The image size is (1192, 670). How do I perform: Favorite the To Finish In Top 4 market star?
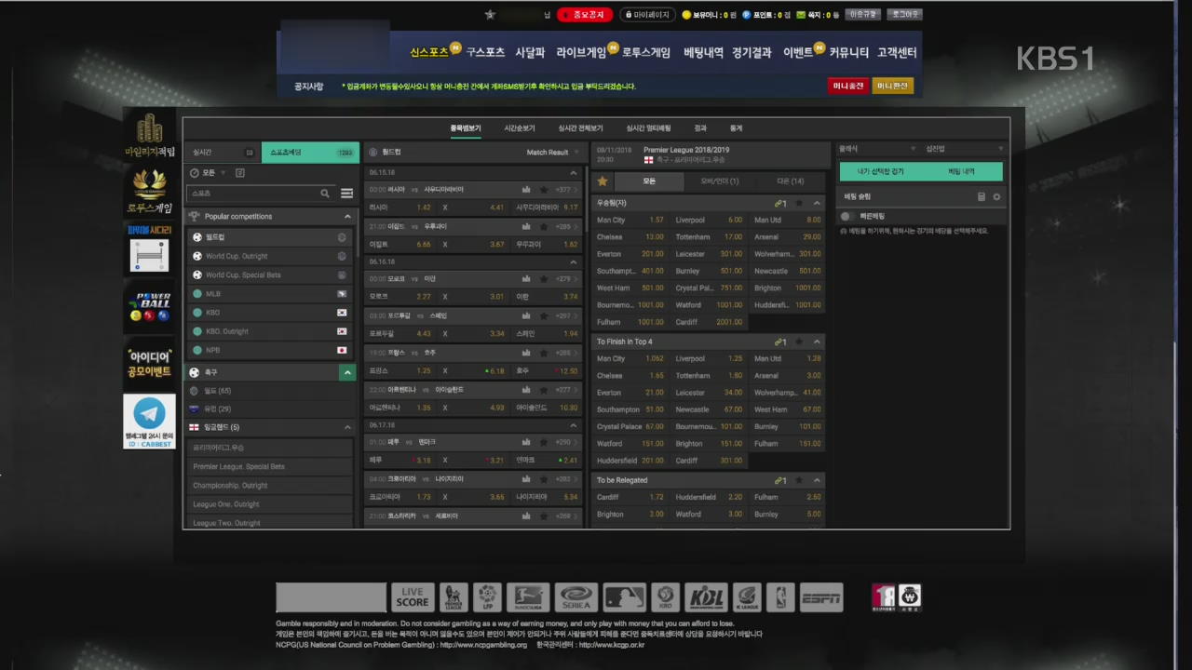point(799,342)
